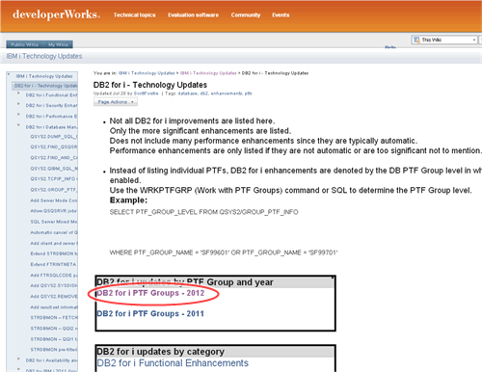The image size is (482, 372).
Task: Click the db2 tag
Action: click(204, 93)
